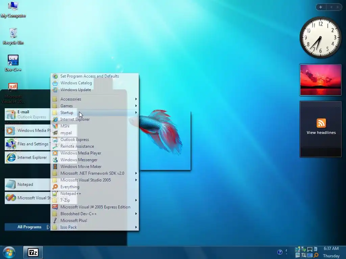Launch Windows Movie Maker
346x259 pixels.
[95, 167]
